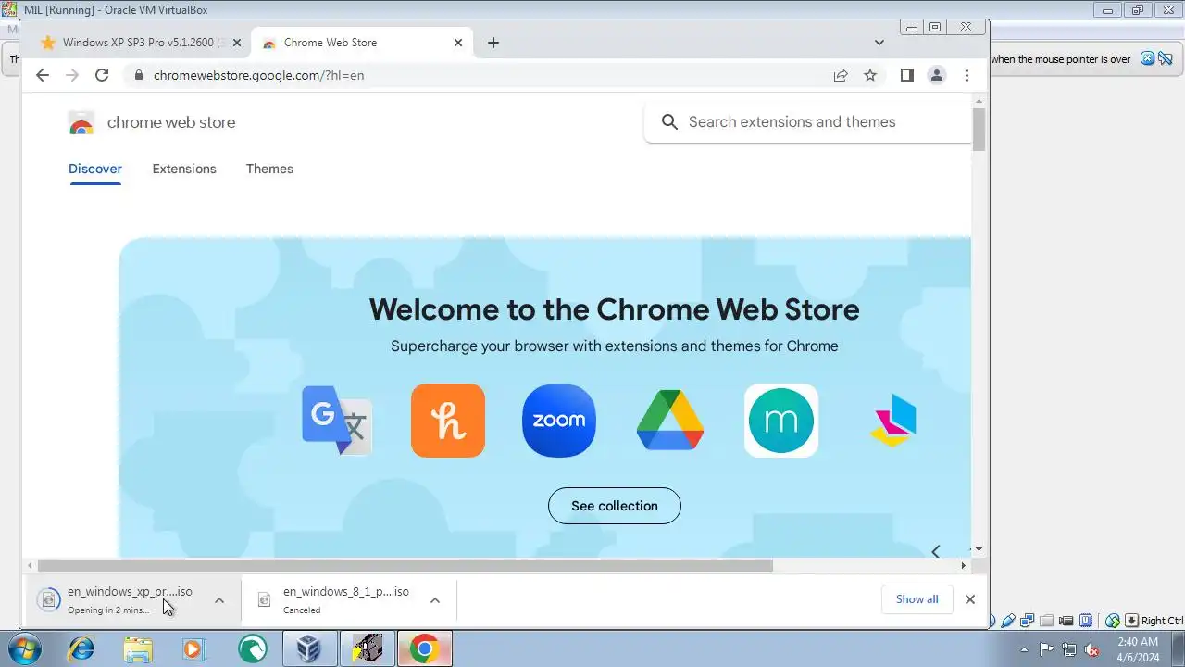Click the horizontal scrollbar thumb

click(405, 565)
